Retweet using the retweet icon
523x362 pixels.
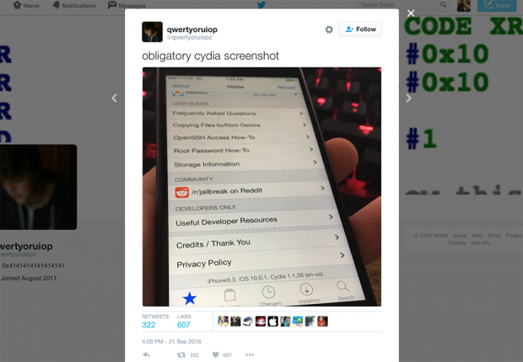pos(181,355)
